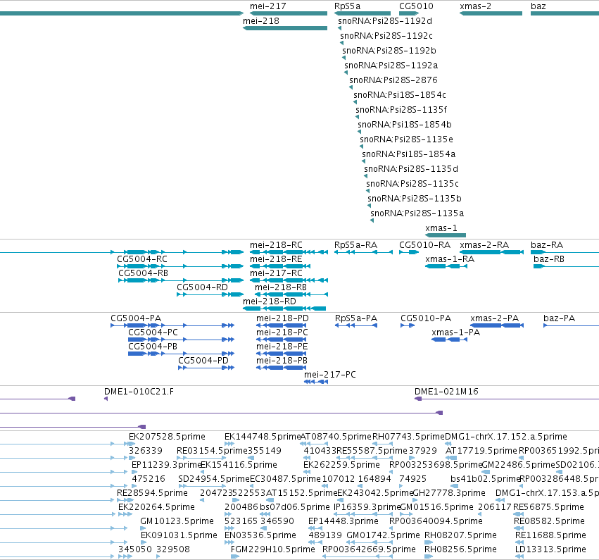Click the baz-PA protein label

coord(560,318)
